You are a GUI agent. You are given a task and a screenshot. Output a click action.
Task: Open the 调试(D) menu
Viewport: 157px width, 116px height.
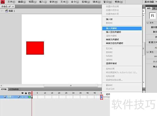pyautogui.click(x=96, y=2)
